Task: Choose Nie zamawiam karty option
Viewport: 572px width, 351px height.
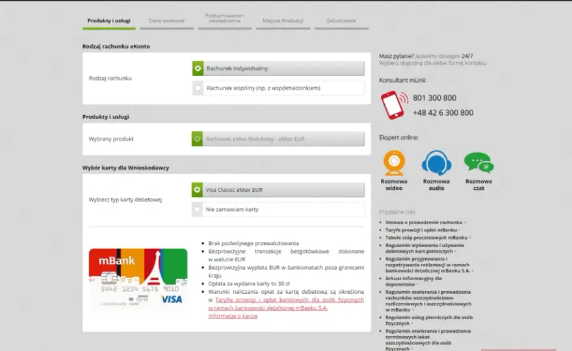Action: tap(278, 209)
